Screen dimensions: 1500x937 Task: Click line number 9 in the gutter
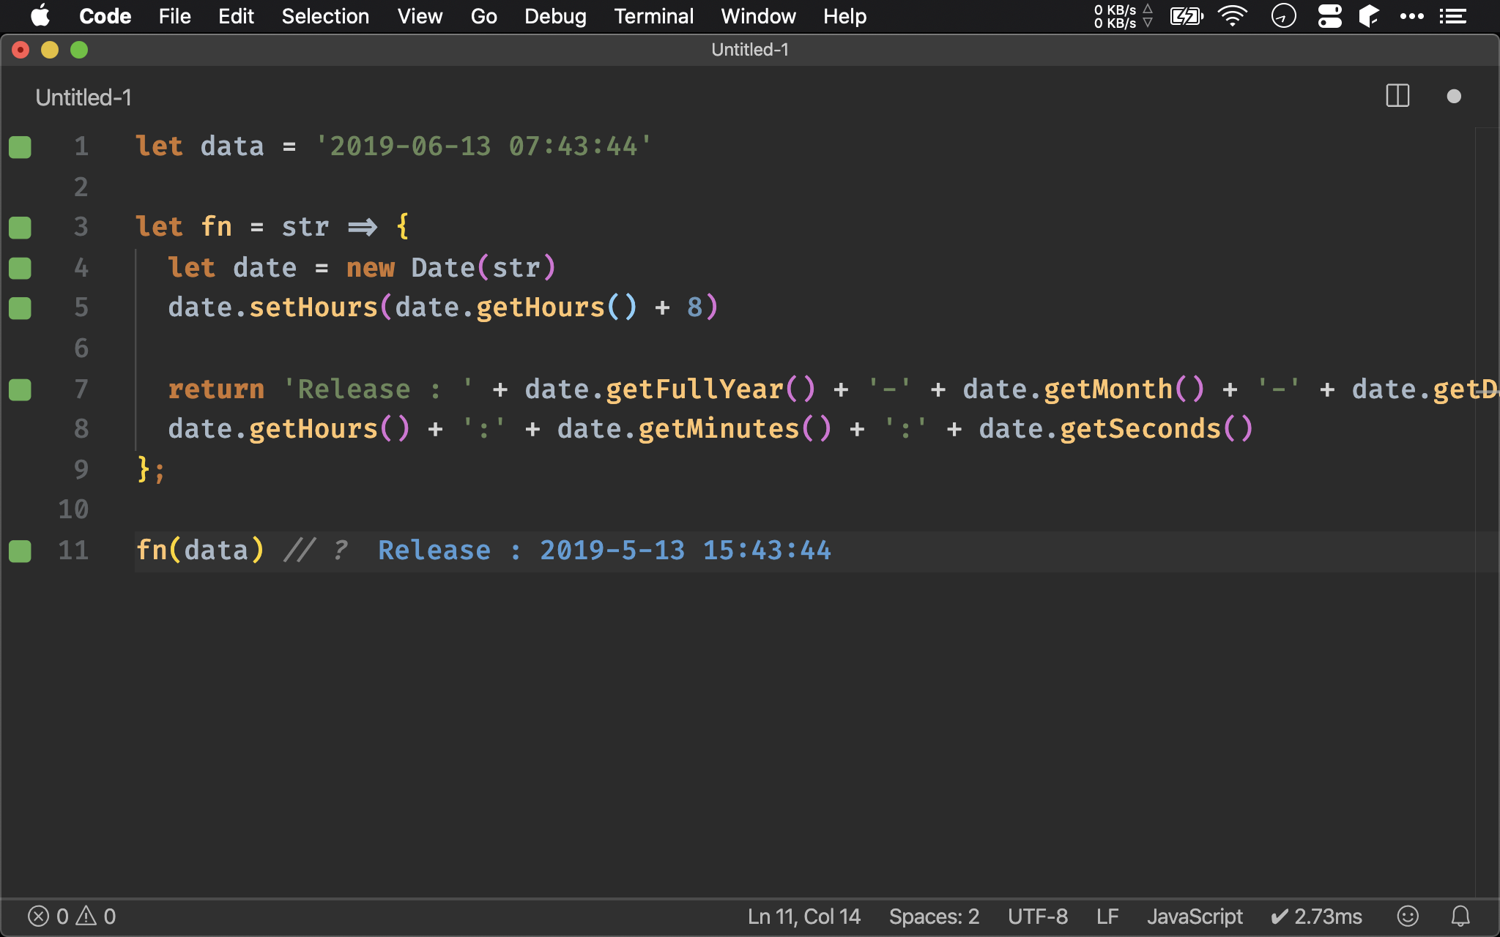pos(81,470)
